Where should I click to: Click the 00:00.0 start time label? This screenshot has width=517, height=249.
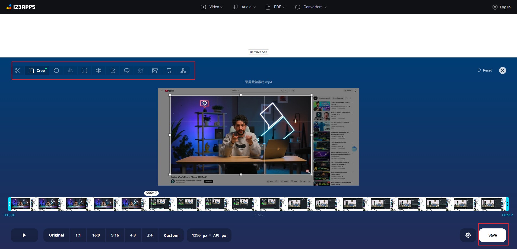point(9,215)
